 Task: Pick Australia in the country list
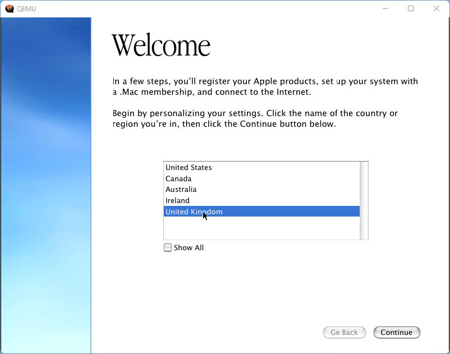[x=181, y=189]
